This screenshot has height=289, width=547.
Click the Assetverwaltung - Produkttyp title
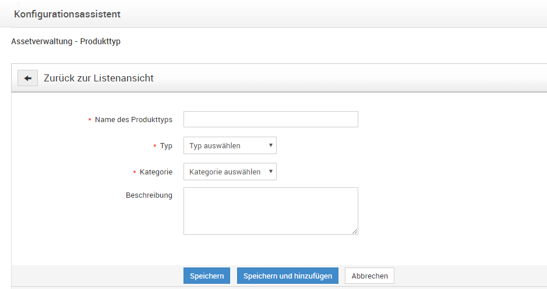66,41
